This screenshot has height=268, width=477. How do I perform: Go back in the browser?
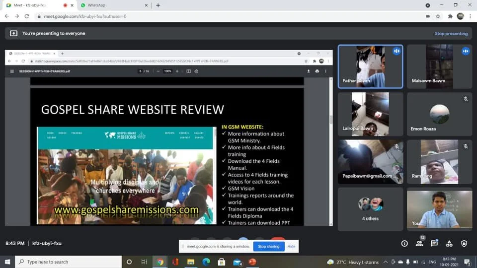point(7,16)
